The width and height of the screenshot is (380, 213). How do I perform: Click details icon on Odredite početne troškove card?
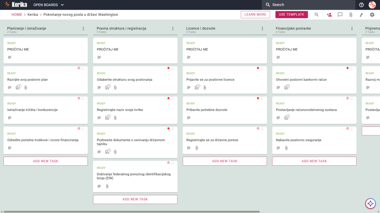click(9, 148)
